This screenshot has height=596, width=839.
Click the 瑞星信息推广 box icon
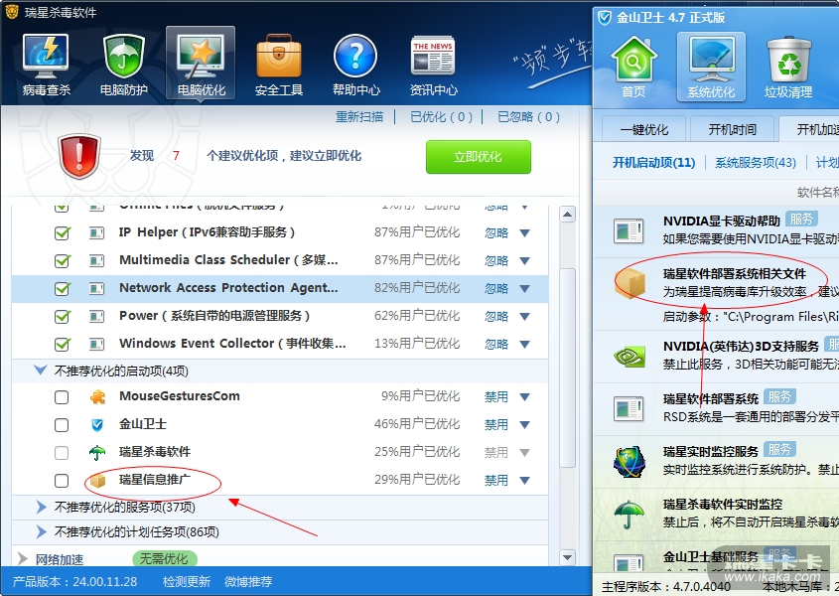point(97,481)
